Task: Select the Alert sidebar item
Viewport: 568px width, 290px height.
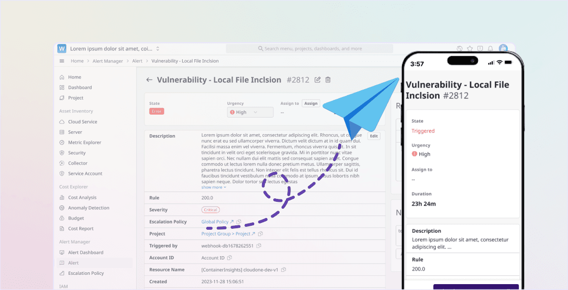Action: pyautogui.click(x=95, y=263)
